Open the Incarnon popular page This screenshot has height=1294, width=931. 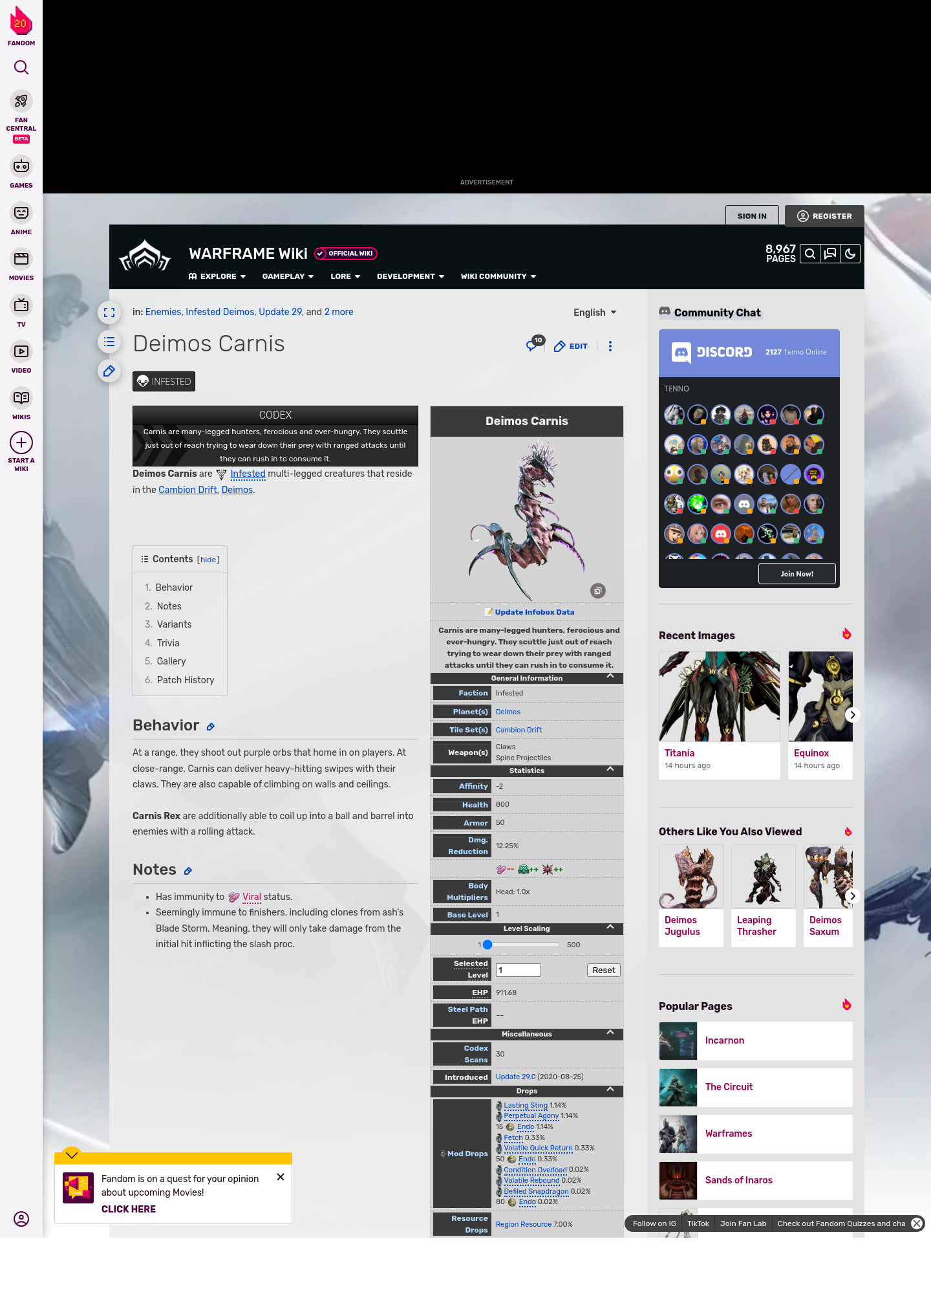click(x=756, y=1040)
